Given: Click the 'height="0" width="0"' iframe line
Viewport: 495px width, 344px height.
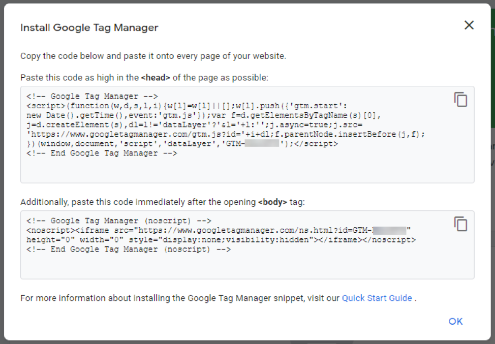Looking at the screenshot, I should [221, 239].
